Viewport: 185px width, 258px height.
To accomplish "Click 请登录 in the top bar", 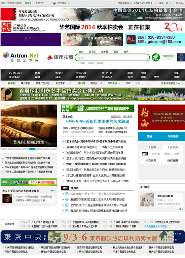I will pyautogui.click(x=28, y=3).
